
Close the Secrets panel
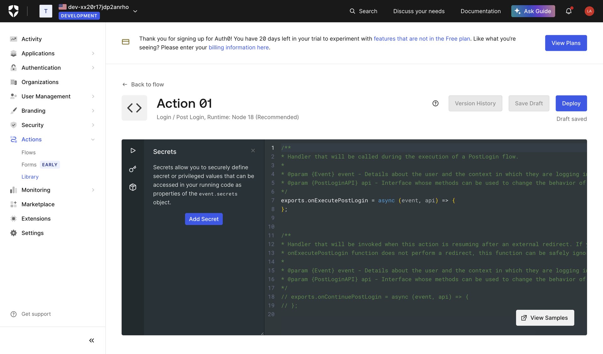point(253,150)
